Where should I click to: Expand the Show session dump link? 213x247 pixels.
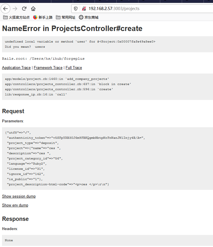pyautogui.click(x=19, y=196)
